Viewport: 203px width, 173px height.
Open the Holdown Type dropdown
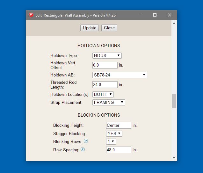pyautogui.click(x=107, y=55)
